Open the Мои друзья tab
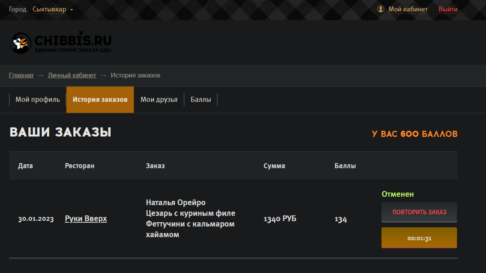This screenshot has width=486, height=273. pos(159,99)
